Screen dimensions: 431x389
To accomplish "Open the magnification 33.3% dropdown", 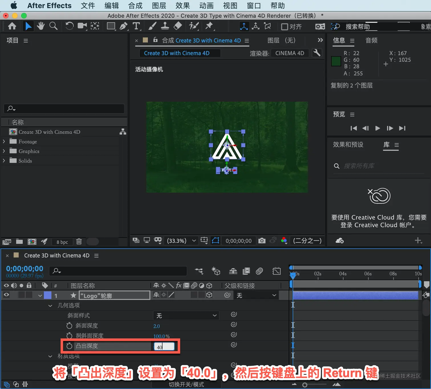I will (182, 241).
